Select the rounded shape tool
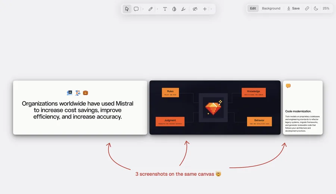 click(x=136, y=9)
